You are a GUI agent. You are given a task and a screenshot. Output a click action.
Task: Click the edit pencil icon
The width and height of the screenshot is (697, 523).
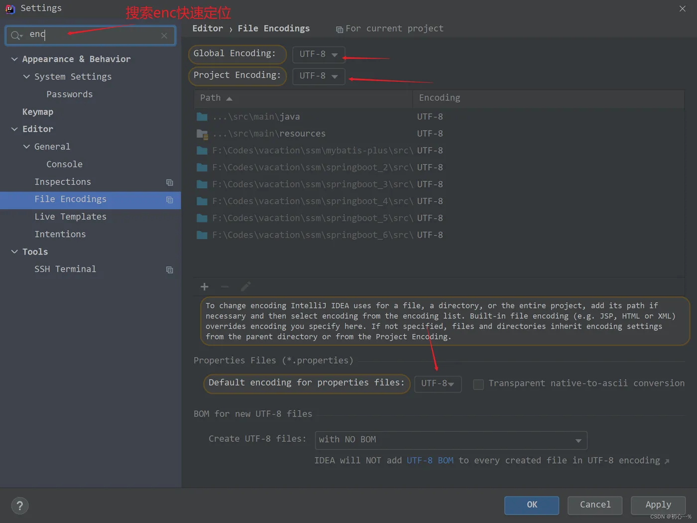[246, 286]
